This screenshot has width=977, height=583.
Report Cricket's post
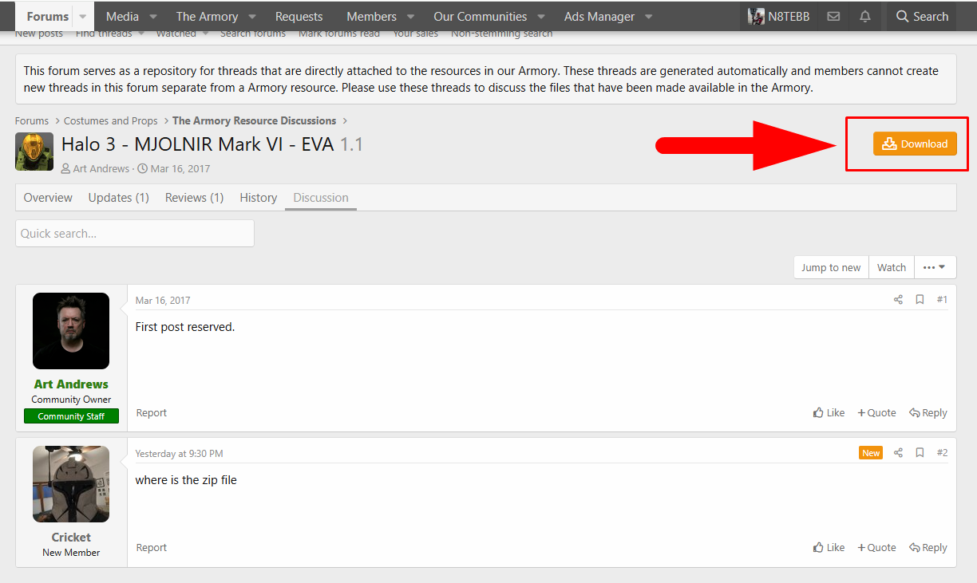point(152,548)
